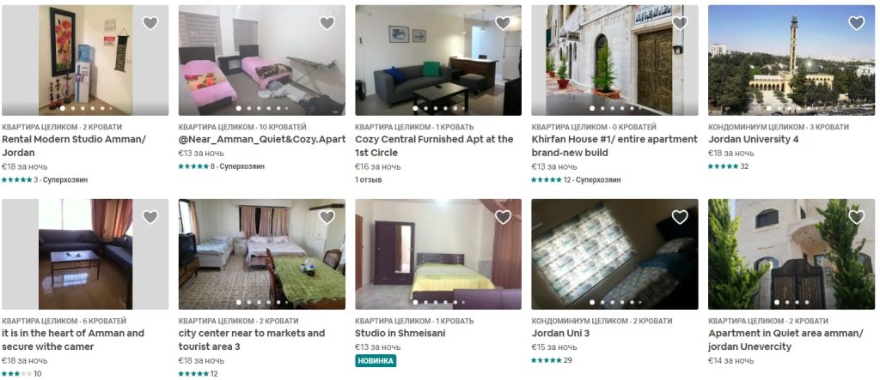Click 1 отзыв under Cozy Central Apt
Image resolution: width=880 pixels, height=380 pixels.
368,180
